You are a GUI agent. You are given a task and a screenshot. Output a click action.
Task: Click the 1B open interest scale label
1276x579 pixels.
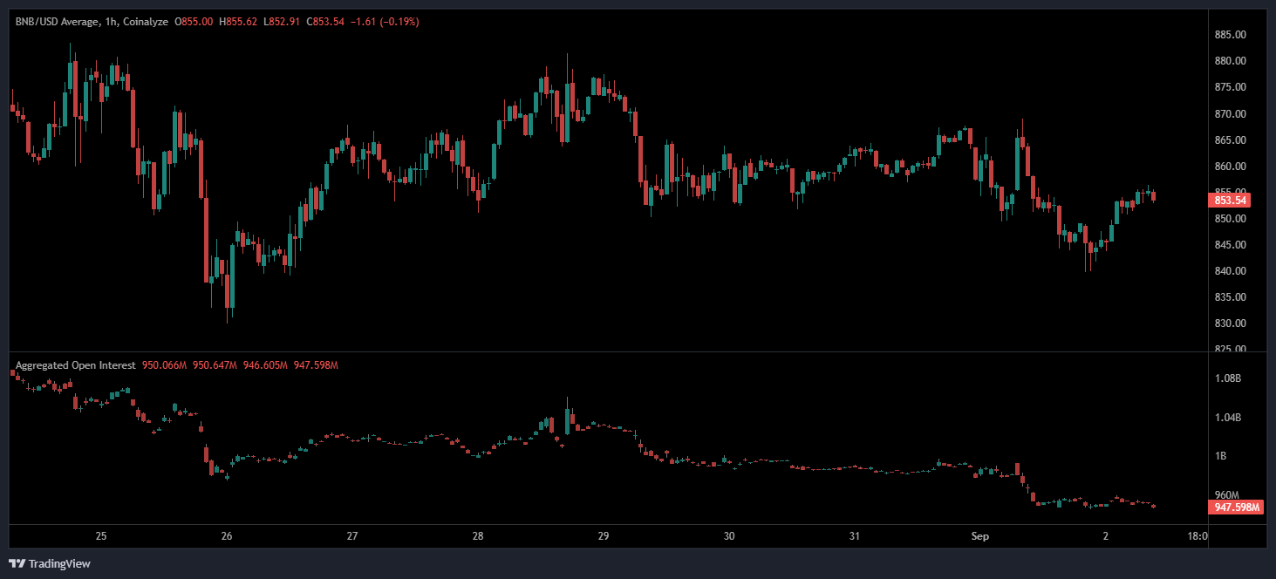(1220, 456)
